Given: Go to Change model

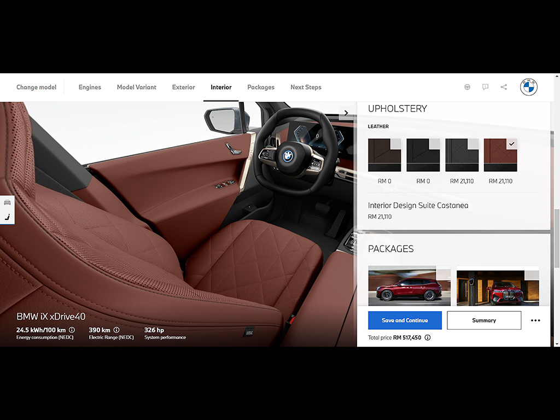Looking at the screenshot, I should (x=37, y=87).
